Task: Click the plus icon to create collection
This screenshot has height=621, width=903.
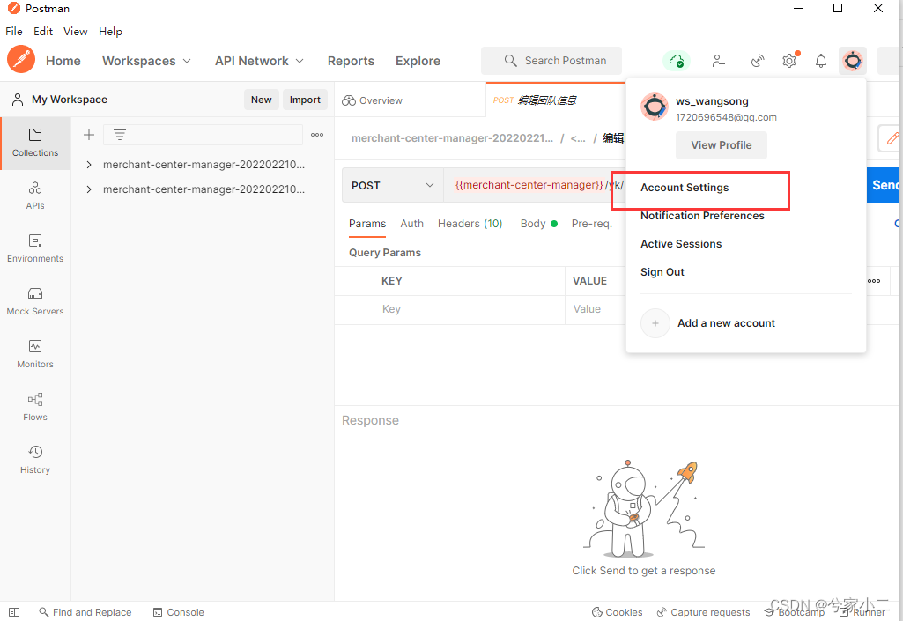Action: point(89,135)
